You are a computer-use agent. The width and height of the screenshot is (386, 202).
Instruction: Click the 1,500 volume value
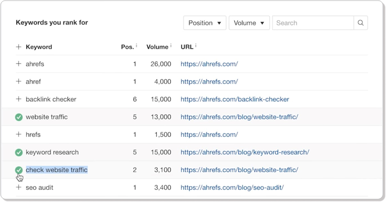pos(163,134)
